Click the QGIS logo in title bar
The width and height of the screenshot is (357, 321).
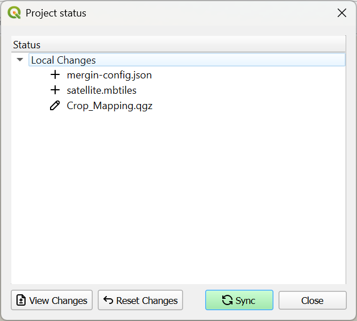[x=15, y=12]
